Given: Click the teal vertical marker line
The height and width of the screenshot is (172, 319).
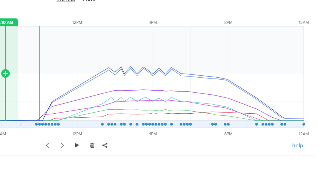Looking at the screenshot, I should (x=40, y=73).
